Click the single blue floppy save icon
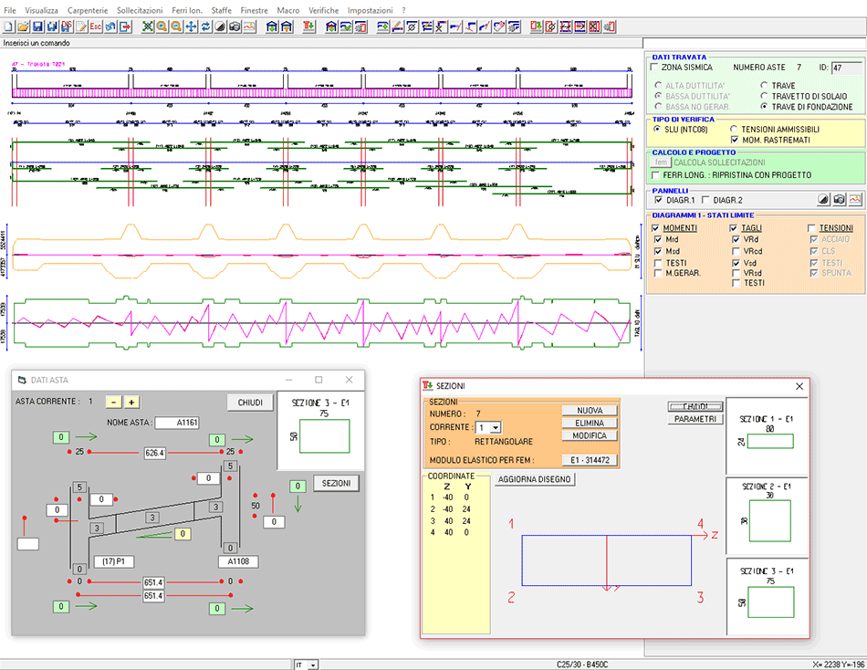The height and width of the screenshot is (670, 867). tap(37, 26)
